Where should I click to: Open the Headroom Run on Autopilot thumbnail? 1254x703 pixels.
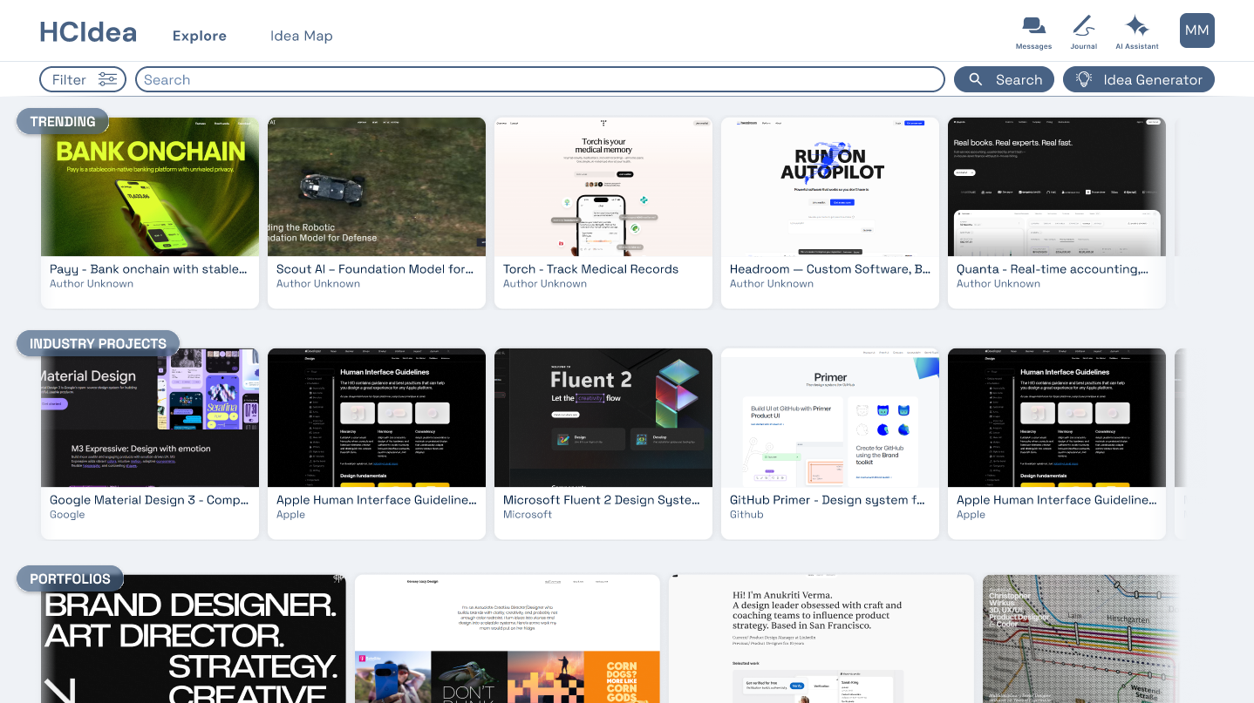830,187
